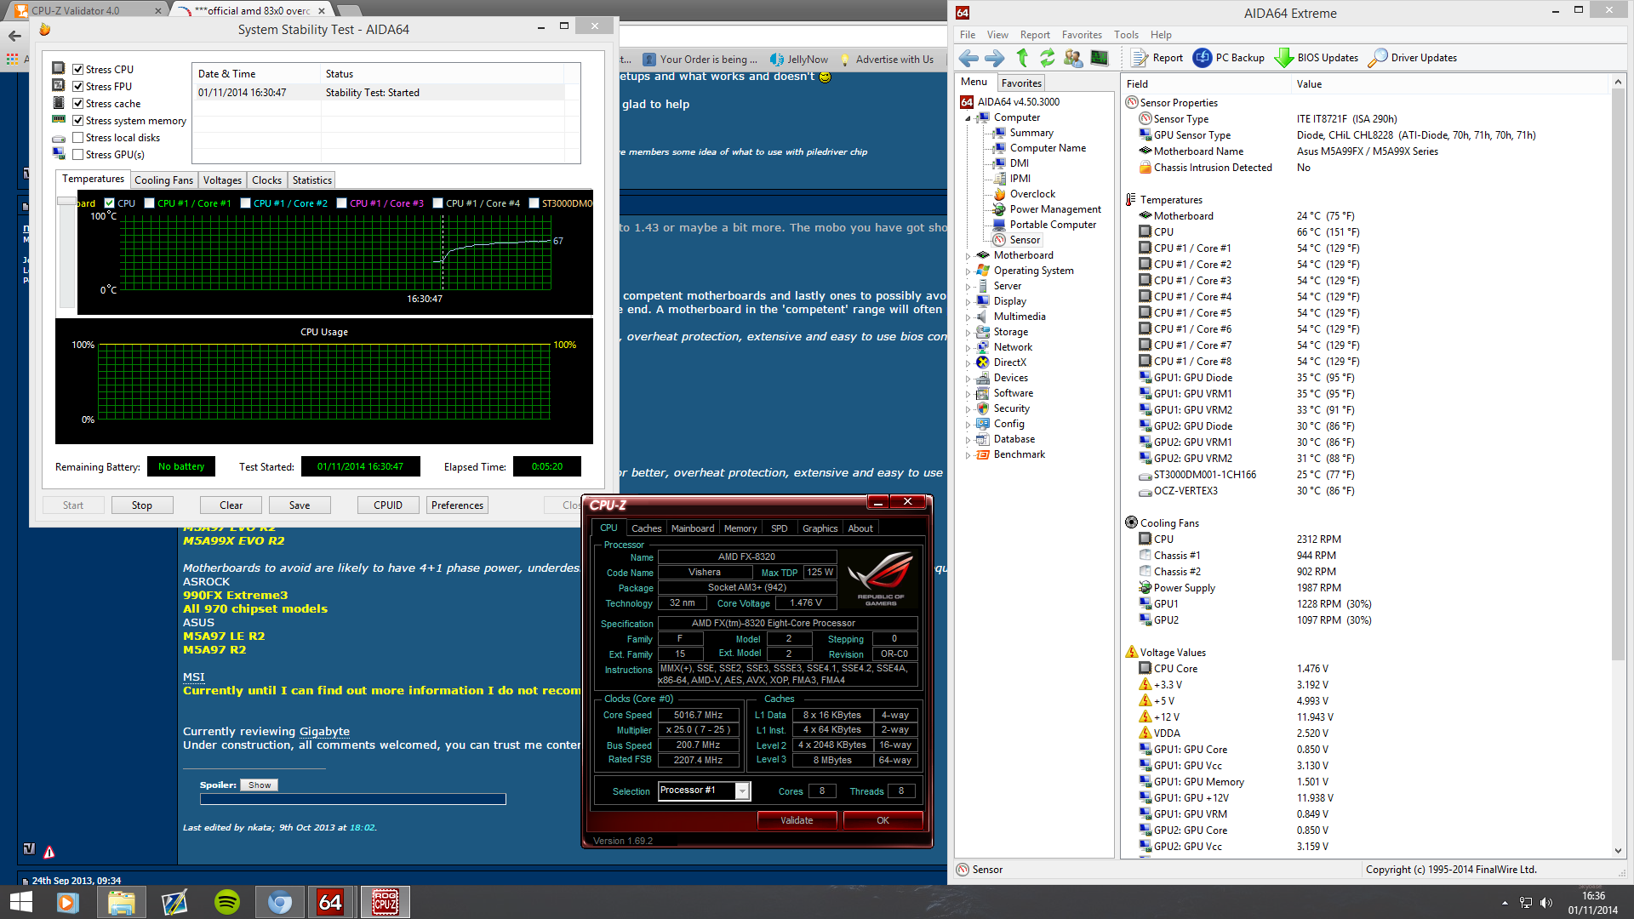1634x919 pixels.
Task: Collapse the Computer tree node
Action: click(x=968, y=118)
